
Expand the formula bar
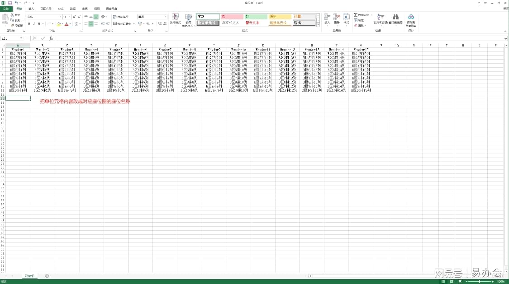click(505, 38)
